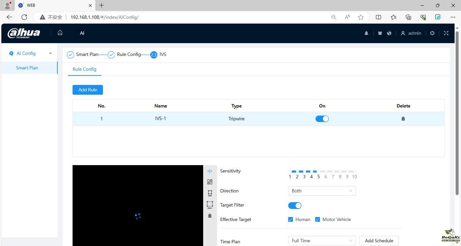Uncheck the Human effective target
This screenshot has width=461, height=246.
[x=291, y=219]
